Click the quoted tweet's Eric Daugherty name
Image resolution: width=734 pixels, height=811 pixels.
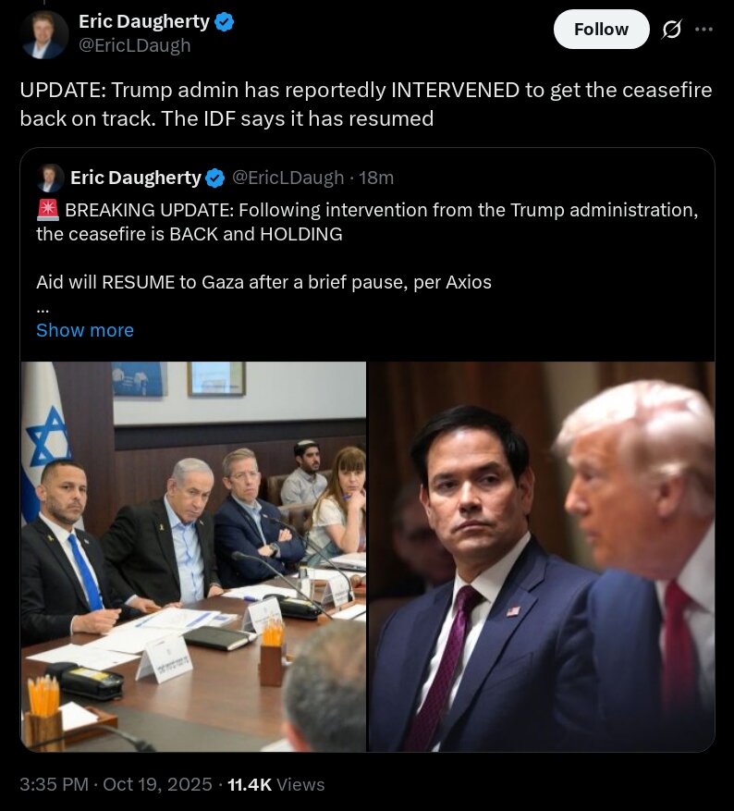coord(135,178)
